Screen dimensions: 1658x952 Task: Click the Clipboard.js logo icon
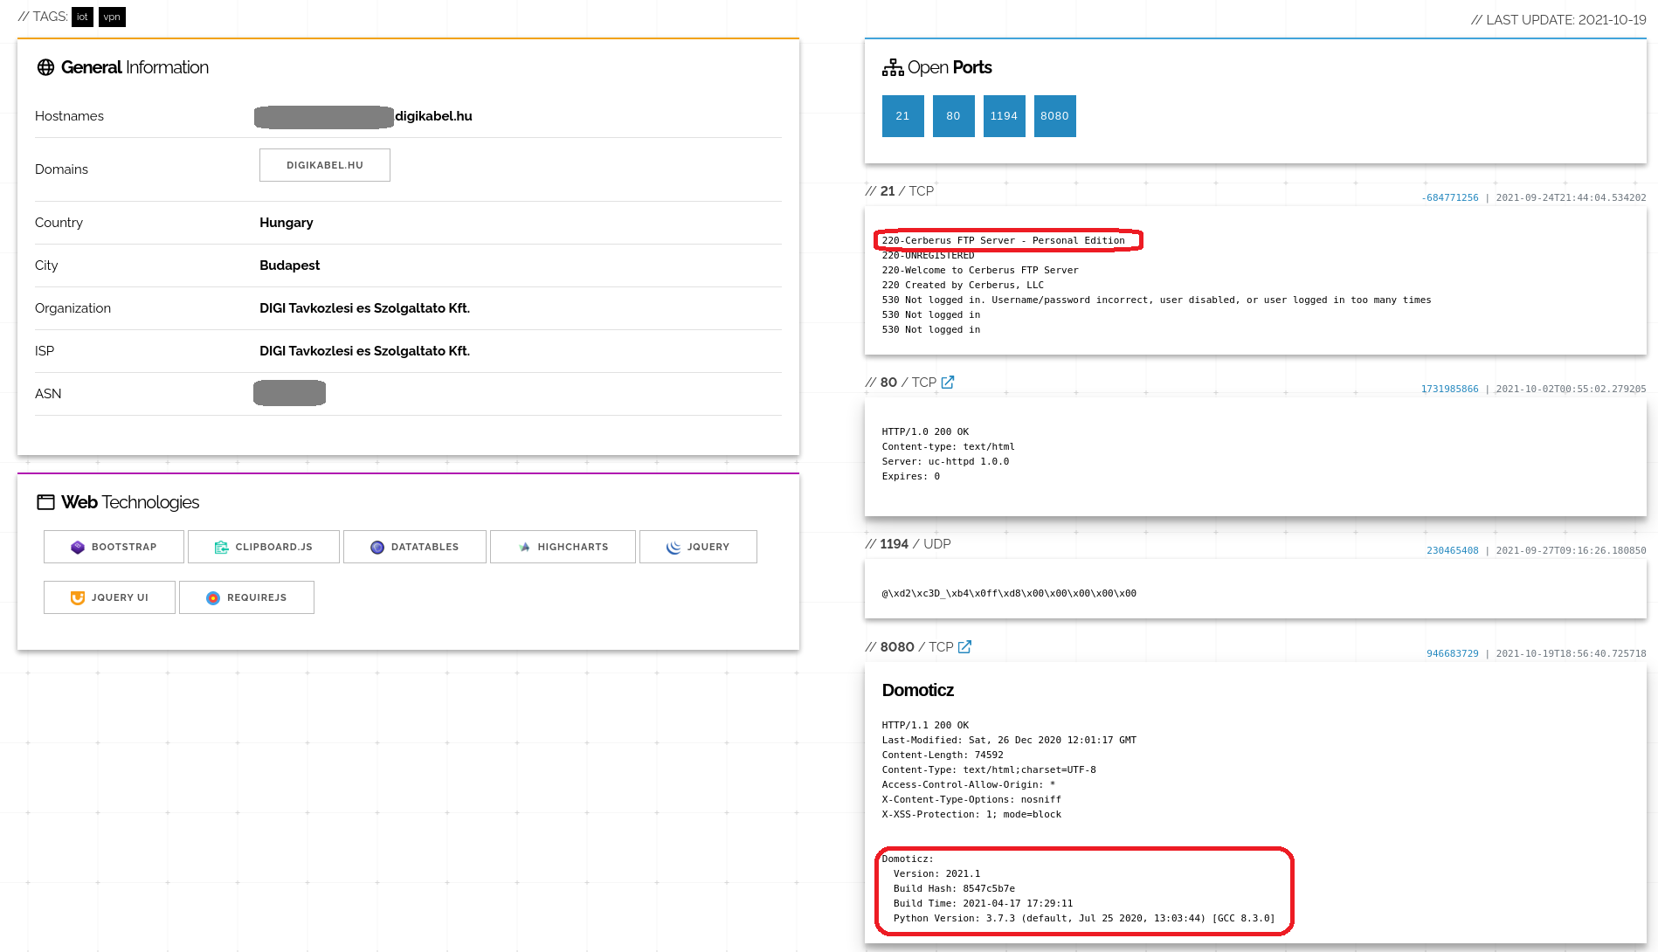pyautogui.click(x=221, y=547)
